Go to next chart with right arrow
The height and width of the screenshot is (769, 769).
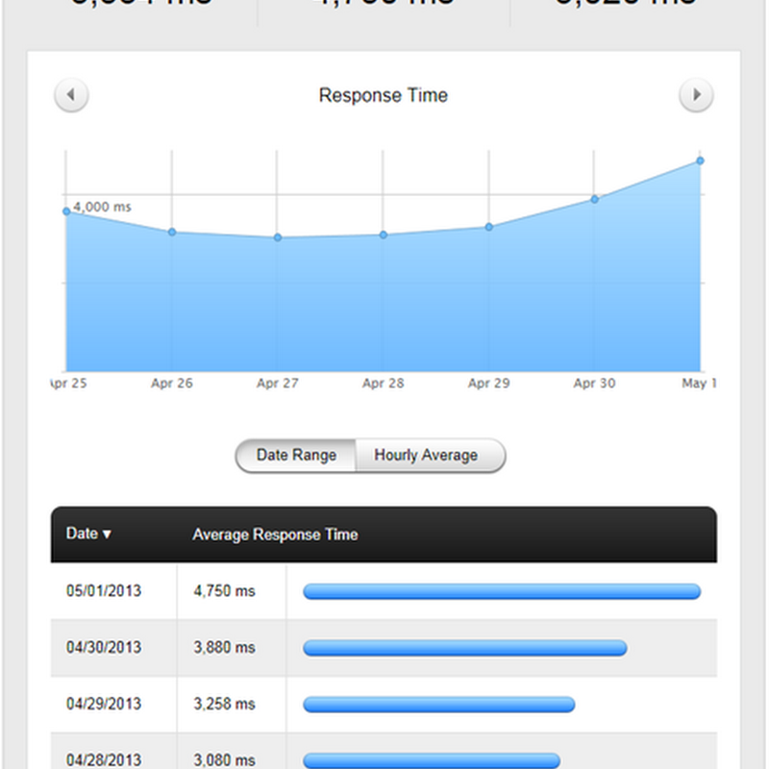(x=696, y=94)
